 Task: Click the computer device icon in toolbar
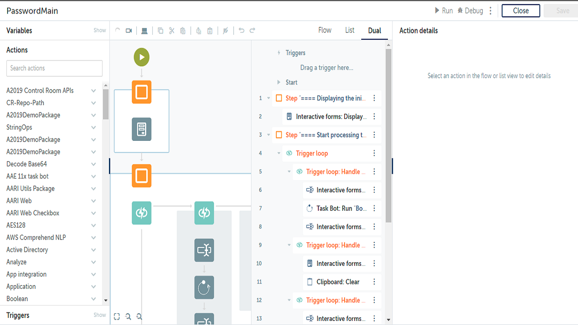(x=144, y=31)
